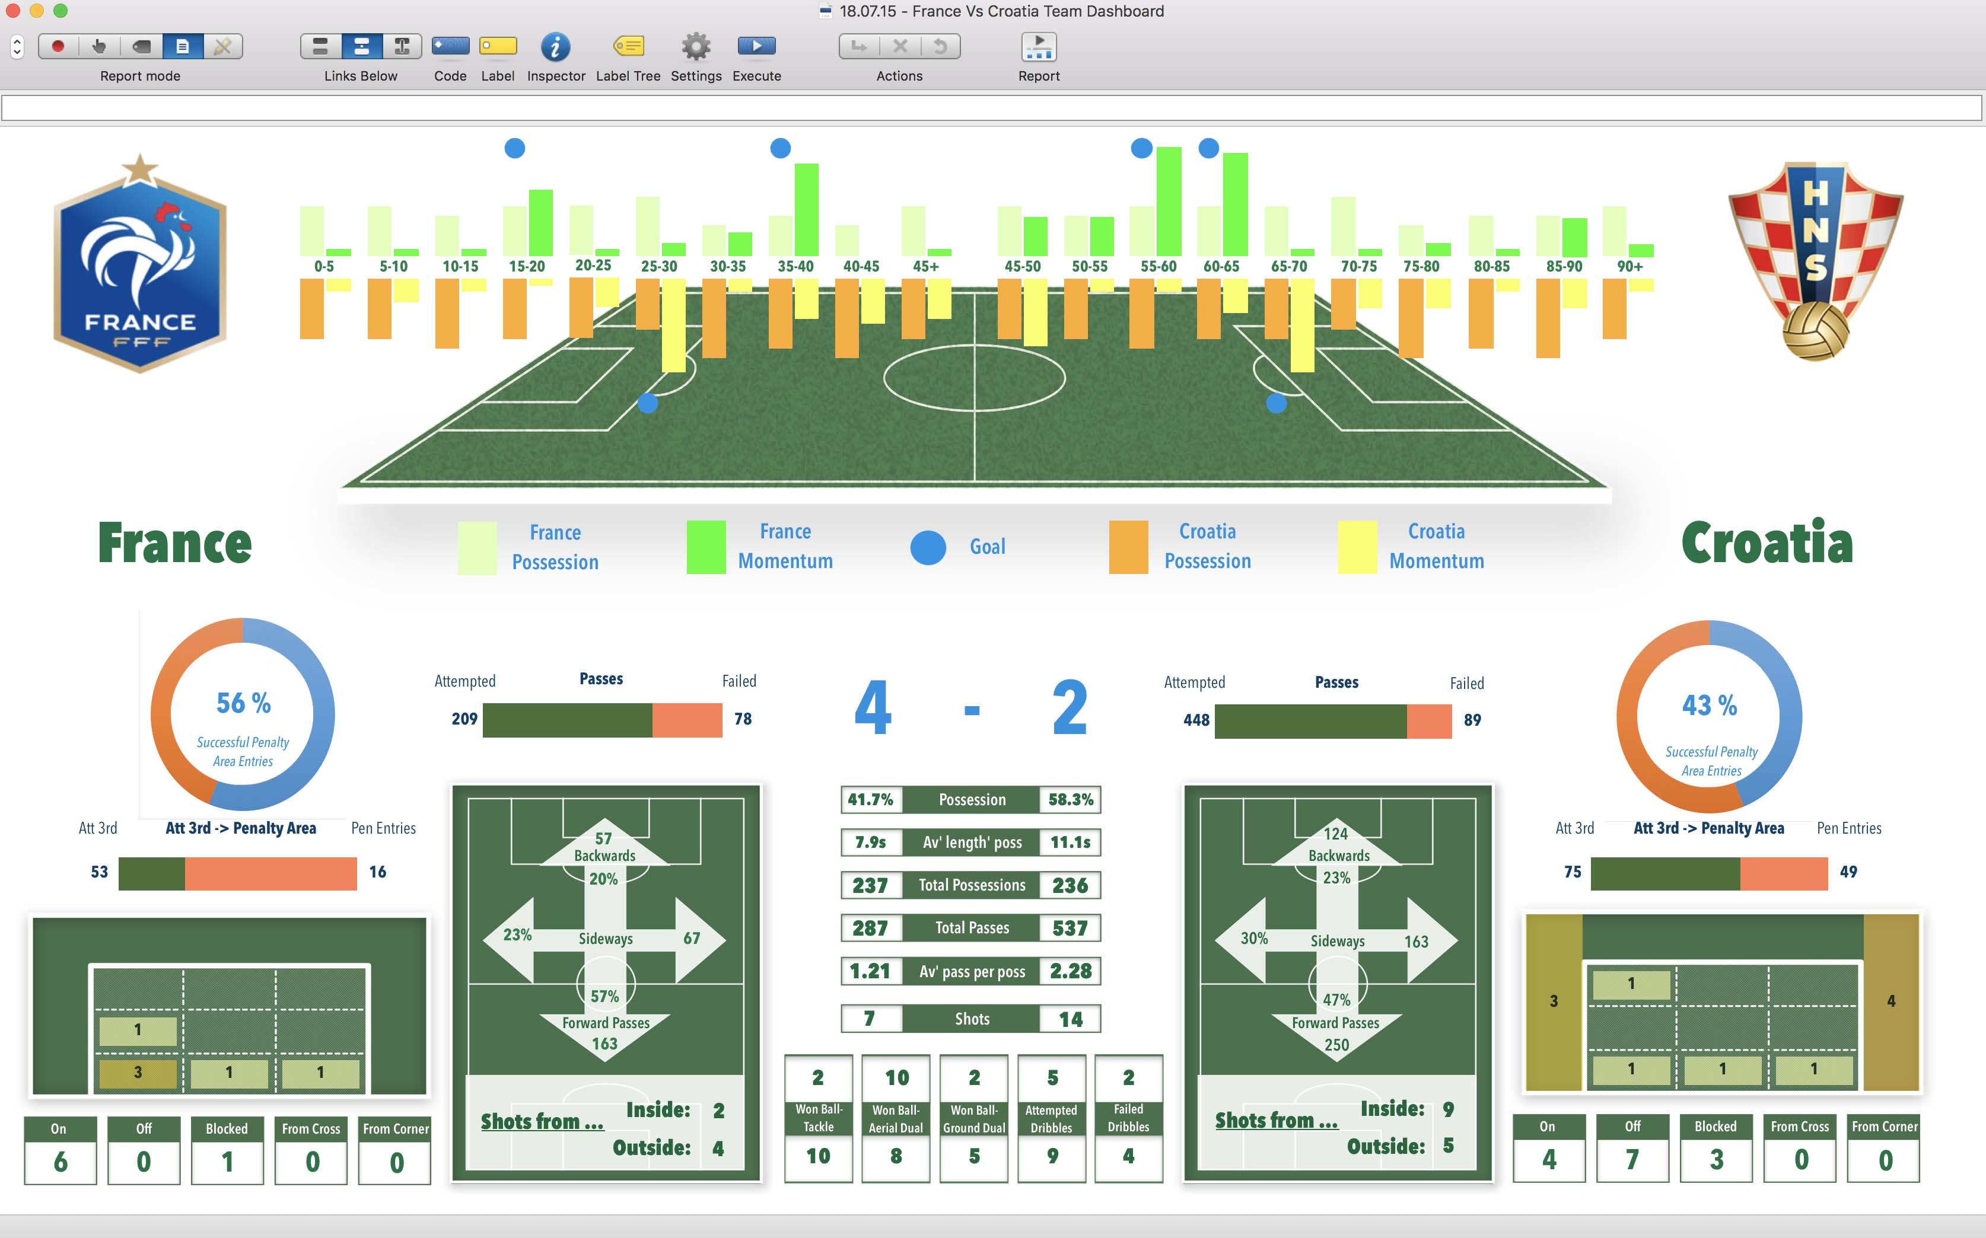This screenshot has width=1986, height=1238.
Task: Click the Execute play icon
Action: (756, 46)
